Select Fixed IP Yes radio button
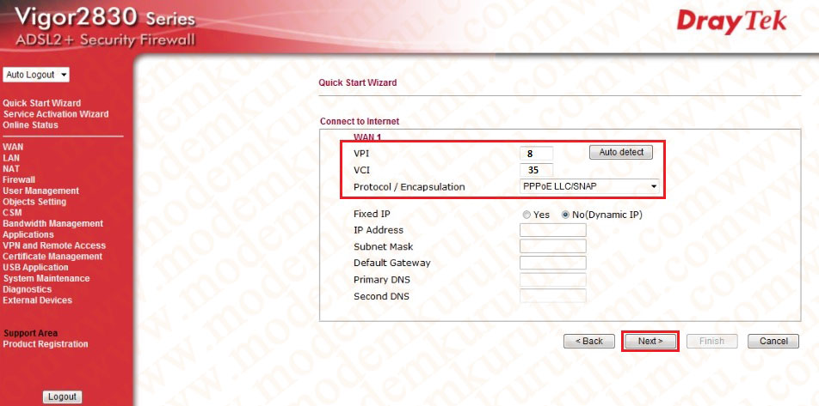Image resolution: width=819 pixels, height=406 pixels. [x=527, y=215]
